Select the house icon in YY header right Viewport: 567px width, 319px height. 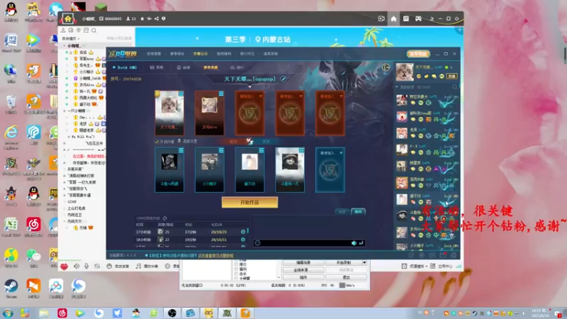click(x=393, y=19)
